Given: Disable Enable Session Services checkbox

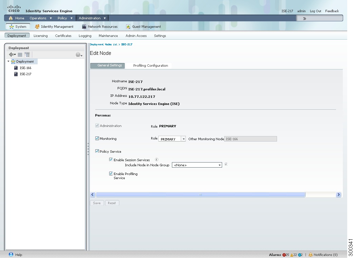Looking at the screenshot, I should click(x=111, y=159).
